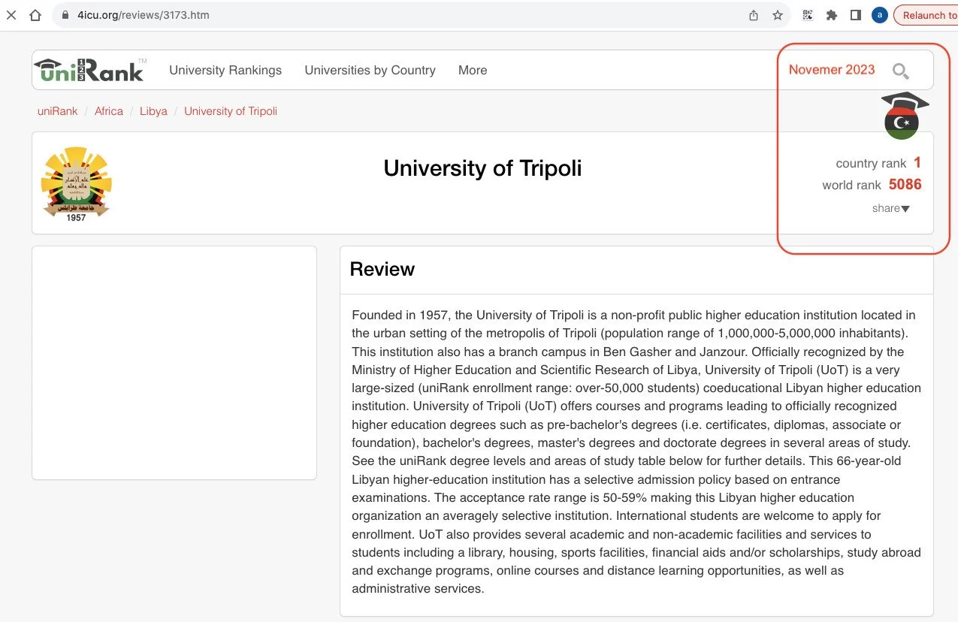
Task: Follow the Libya breadcrumb link
Action: [x=153, y=111]
